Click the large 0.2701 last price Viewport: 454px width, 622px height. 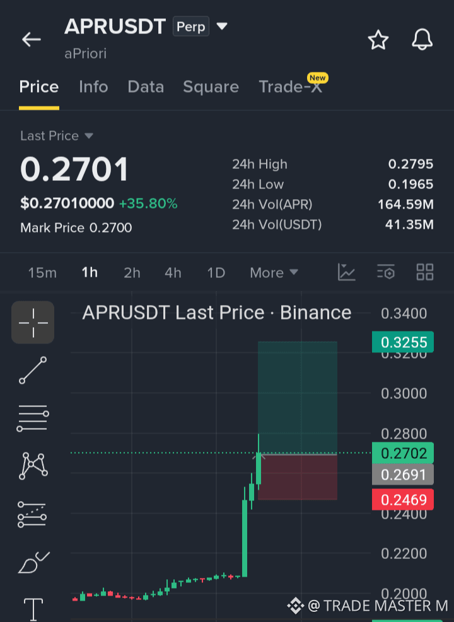[x=74, y=169]
